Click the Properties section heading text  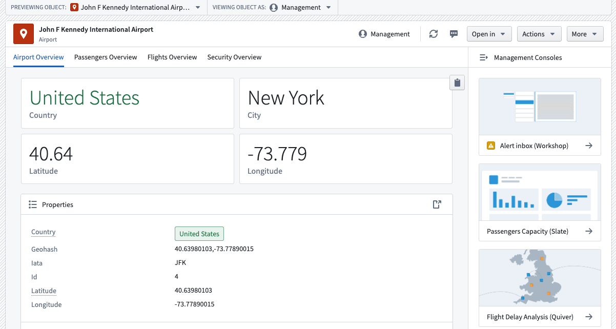click(x=57, y=204)
